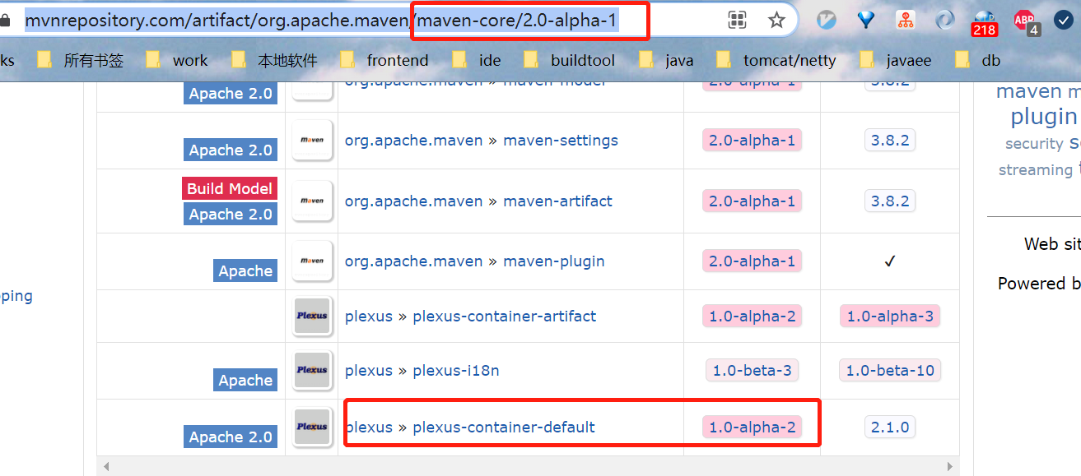Select version 1.0-alpha-2 of plexus-container-artifact
Image resolution: width=1081 pixels, height=476 pixels.
[x=752, y=316]
